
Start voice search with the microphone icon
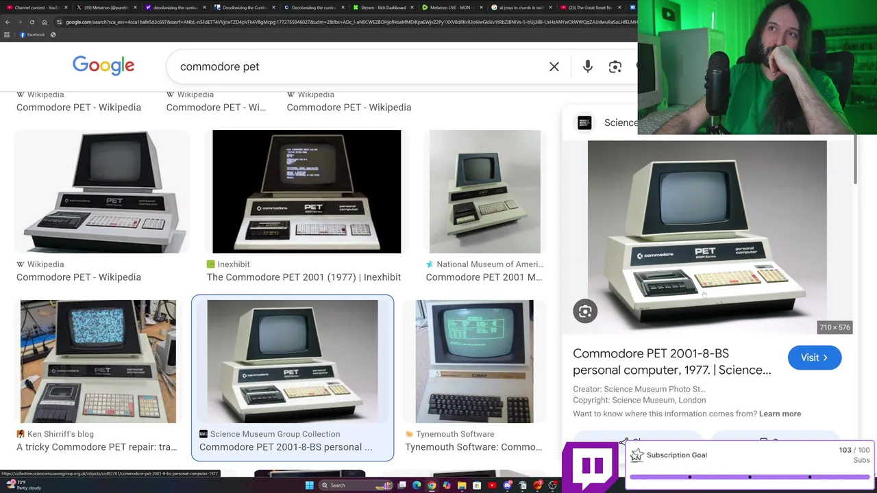587,66
